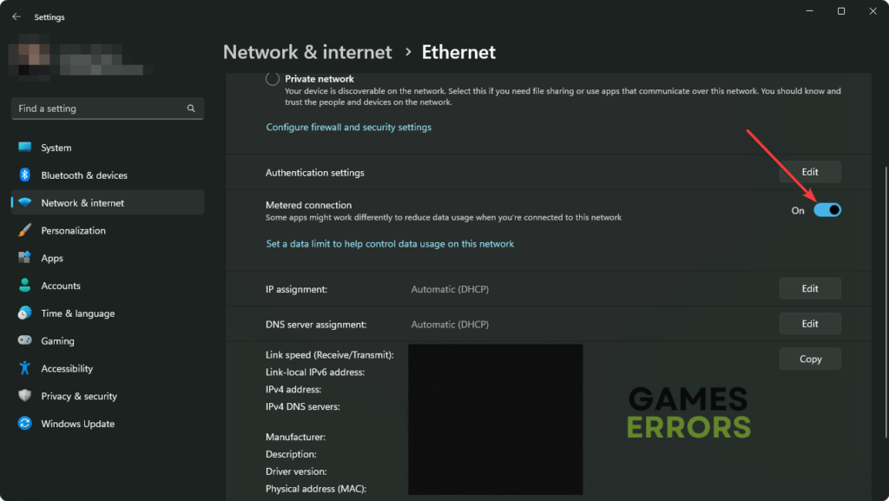
Task: Turn off the Metered connection toggle
Action: pyautogui.click(x=828, y=209)
